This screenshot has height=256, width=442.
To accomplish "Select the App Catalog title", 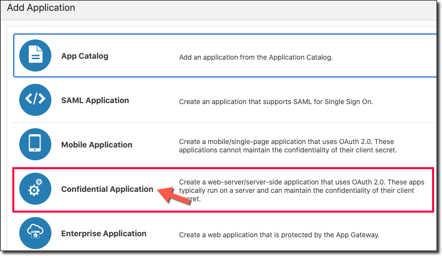I will [84, 56].
